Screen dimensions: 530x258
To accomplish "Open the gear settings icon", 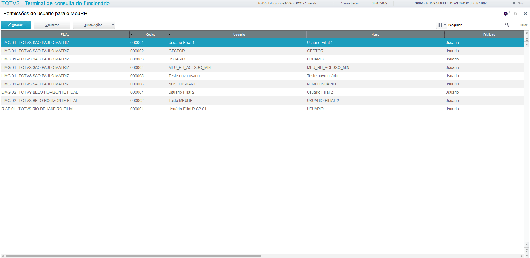I will 516,14.
